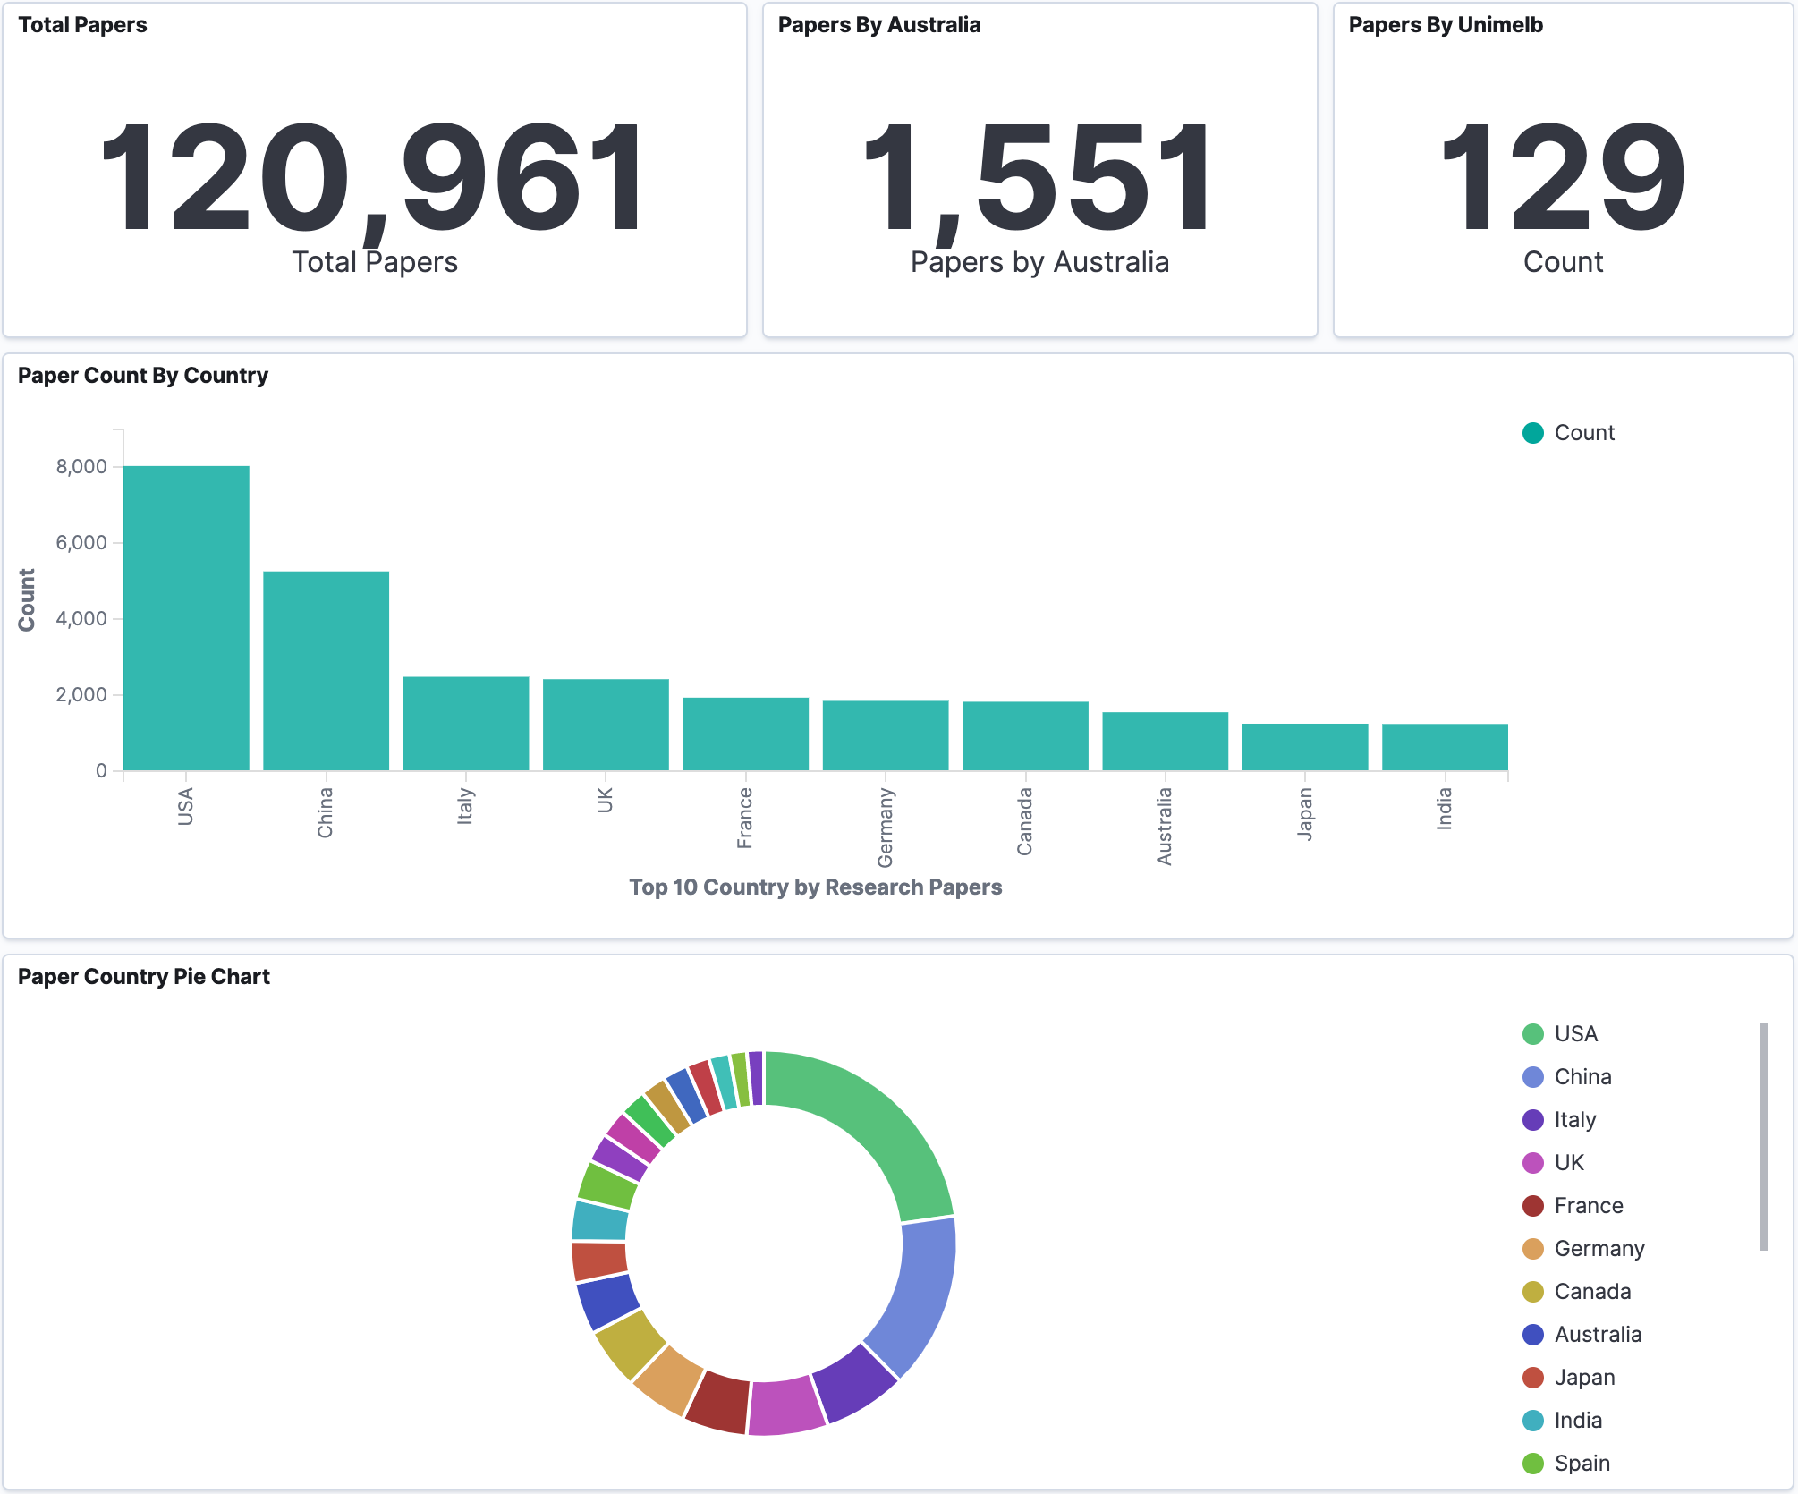Click the Top 10 Country axis title
Image resolution: width=1798 pixels, height=1494 pixels.
pyautogui.click(x=816, y=887)
